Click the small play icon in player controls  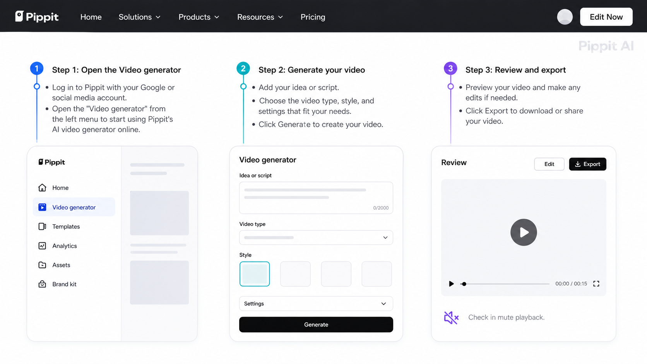tap(451, 284)
